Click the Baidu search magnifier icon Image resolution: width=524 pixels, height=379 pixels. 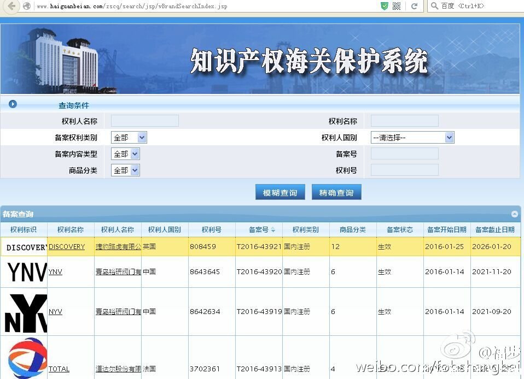tap(434, 6)
